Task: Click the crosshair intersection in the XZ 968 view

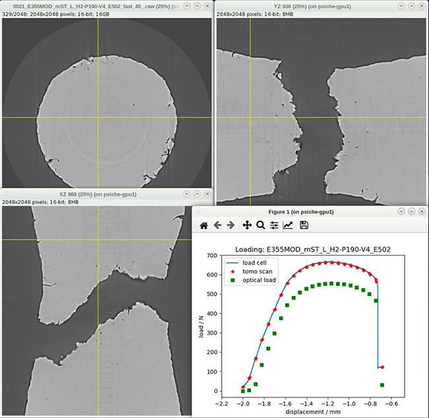Action: [x=98, y=240]
